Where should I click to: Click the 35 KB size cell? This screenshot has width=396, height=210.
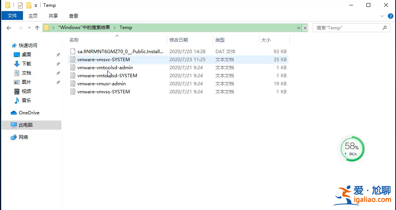(x=280, y=60)
